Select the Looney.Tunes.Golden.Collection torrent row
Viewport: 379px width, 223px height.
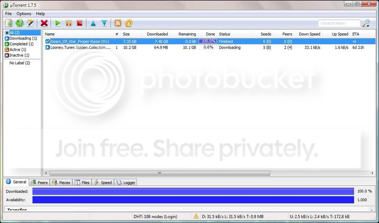coord(209,47)
